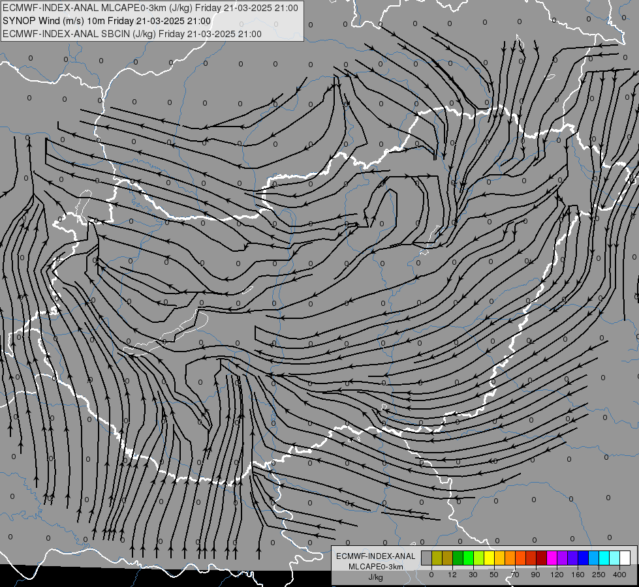Click the title line 'ECMWF-INDEX-ANAL MLCAPE0-3km (J/kg)'
639x587 pixels.
[x=97, y=8]
